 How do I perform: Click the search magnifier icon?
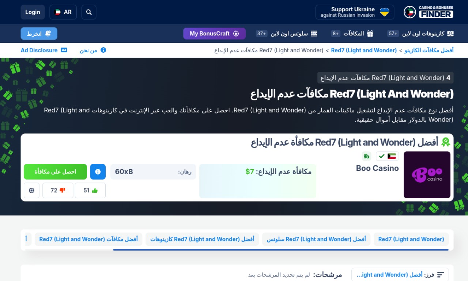coord(89,12)
